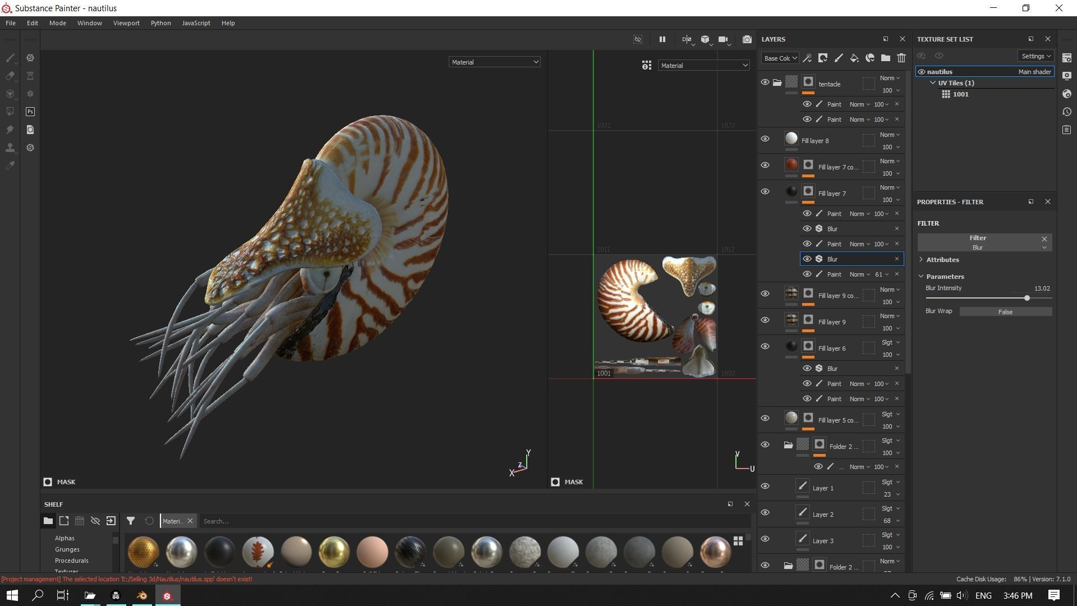Screen dimensions: 1077x606
Task: Collapse the Parameters section
Action: tap(921, 277)
